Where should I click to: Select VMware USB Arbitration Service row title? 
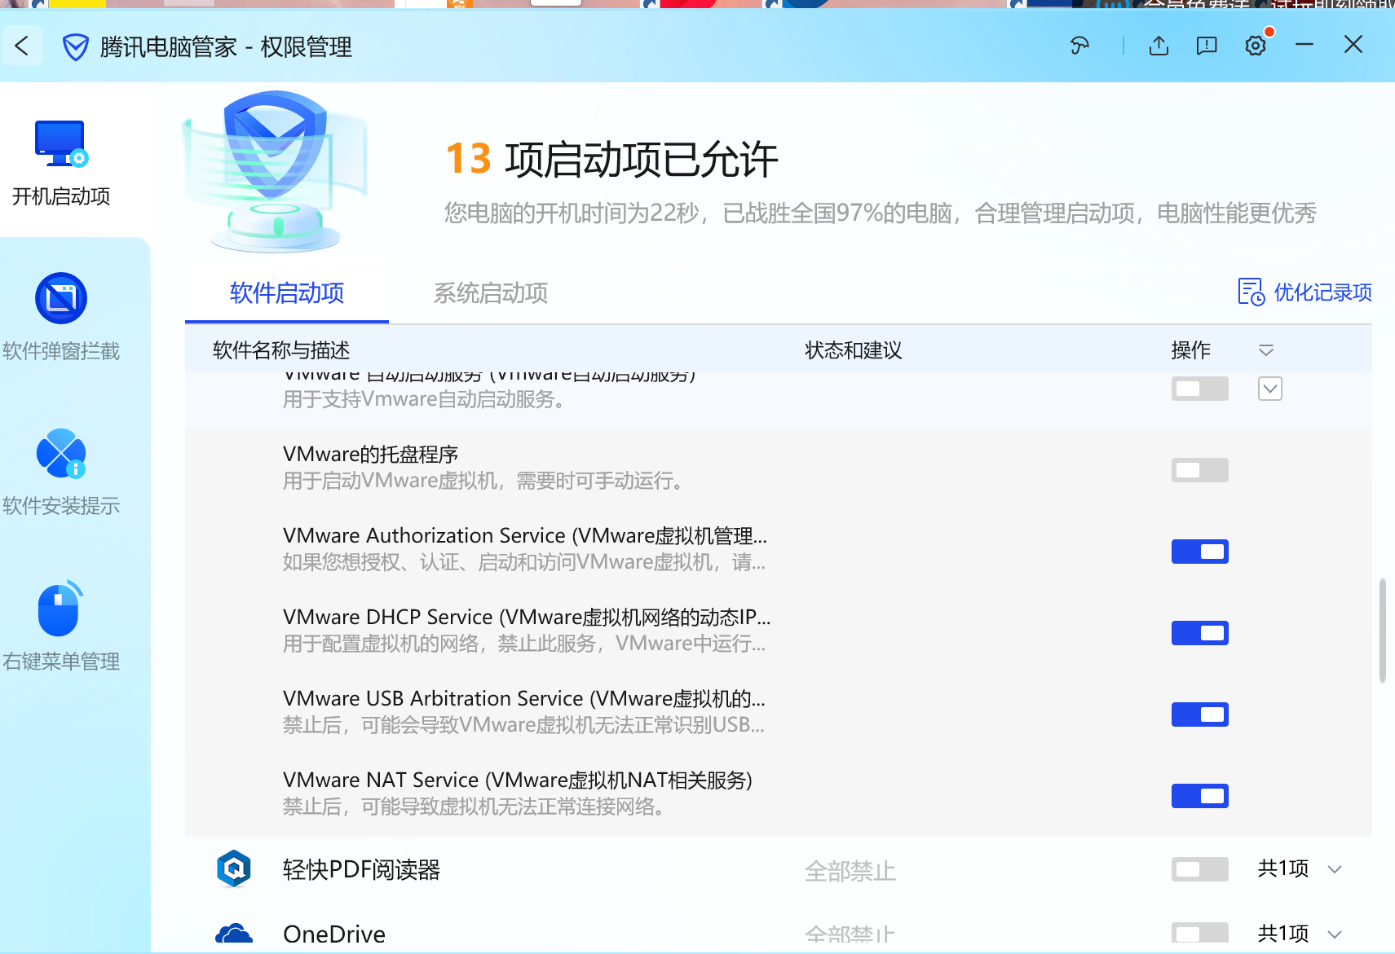click(x=524, y=698)
